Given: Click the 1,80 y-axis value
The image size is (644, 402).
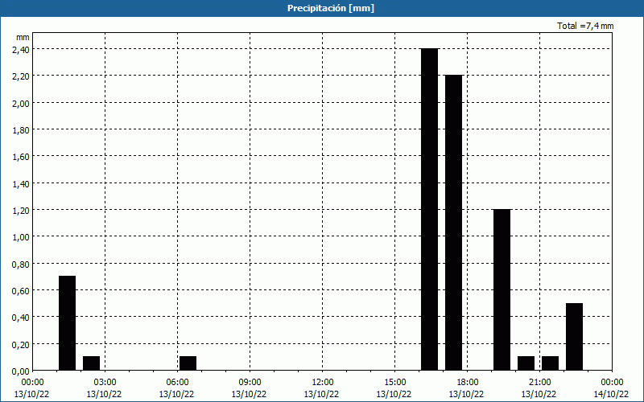Looking at the screenshot, I should pyautogui.click(x=21, y=129).
